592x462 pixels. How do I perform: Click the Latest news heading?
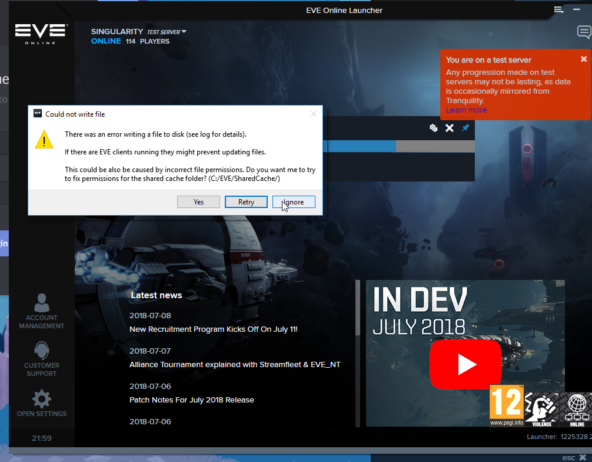(157, 295)
